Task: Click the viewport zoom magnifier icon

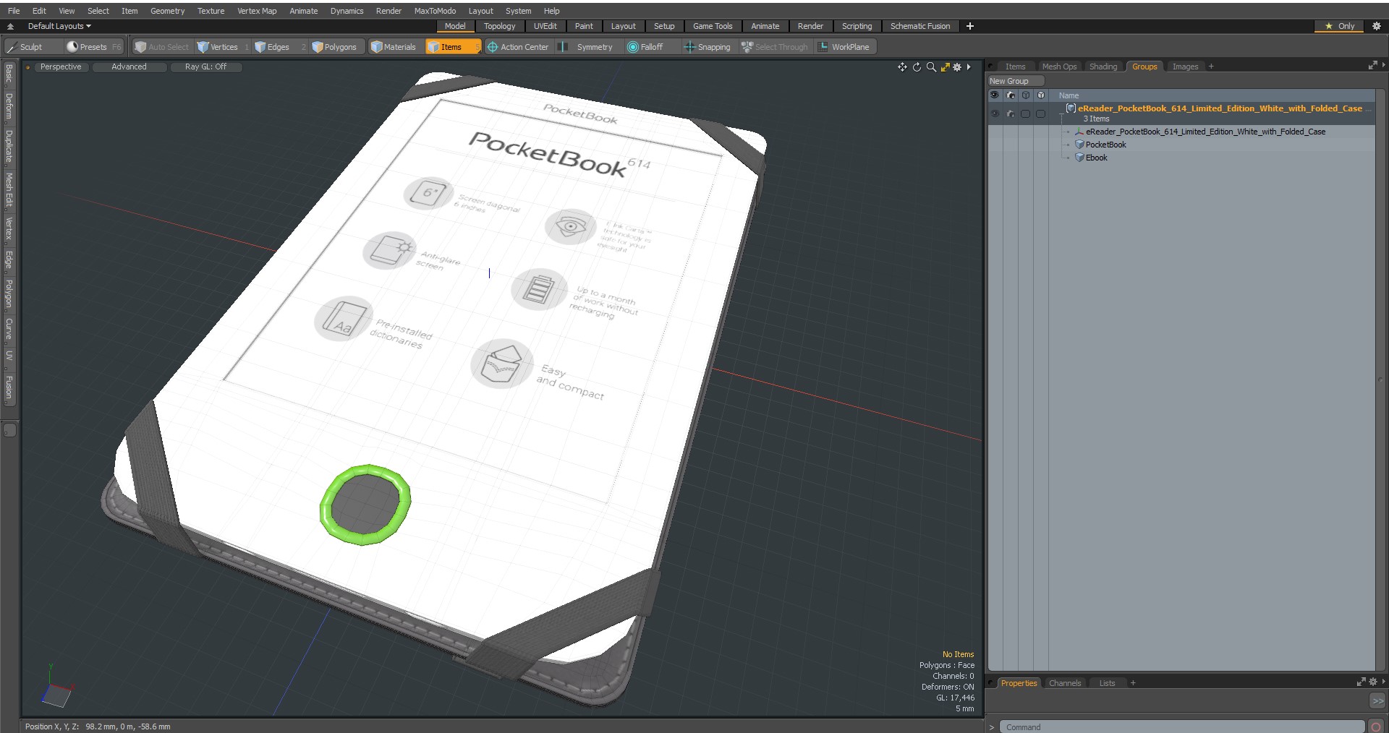Action: [931, 67]
